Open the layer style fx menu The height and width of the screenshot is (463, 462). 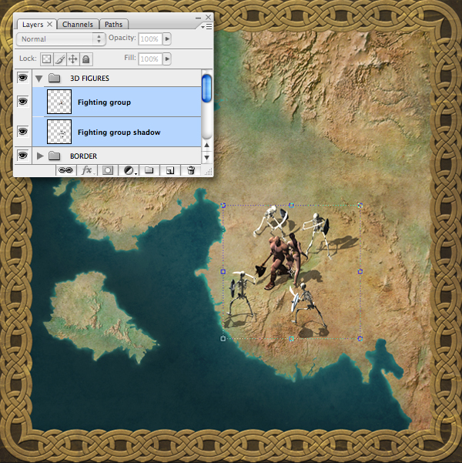(x=86, y=170)
